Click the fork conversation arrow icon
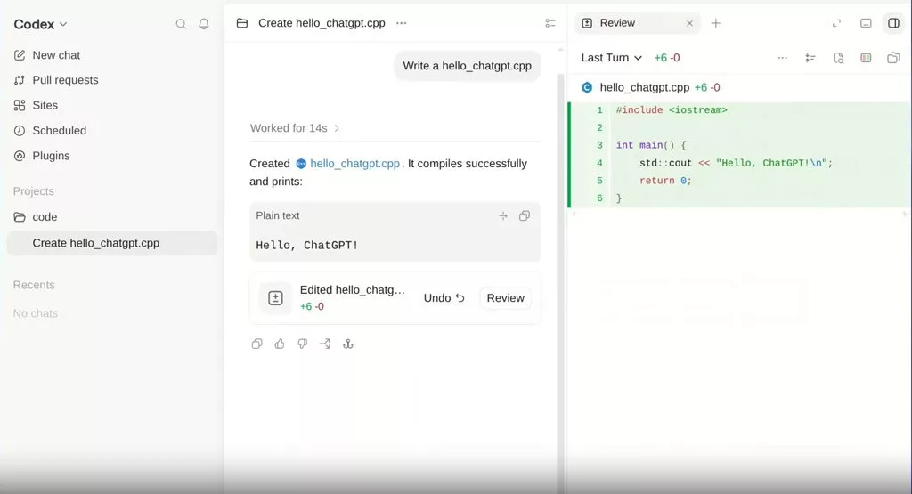This screenshot has width=912, height=494. [x=325, y=344]
